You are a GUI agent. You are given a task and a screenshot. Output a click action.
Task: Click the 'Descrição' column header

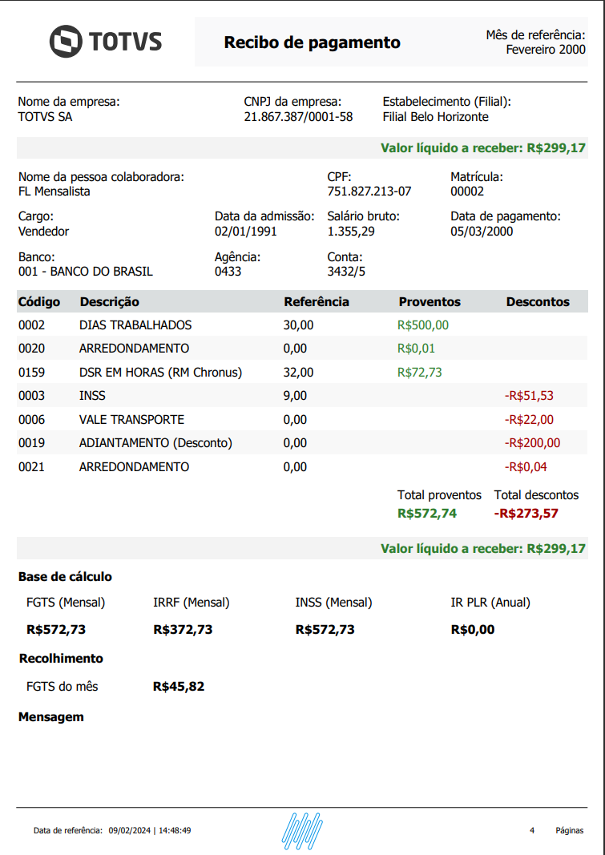[110, 301]
